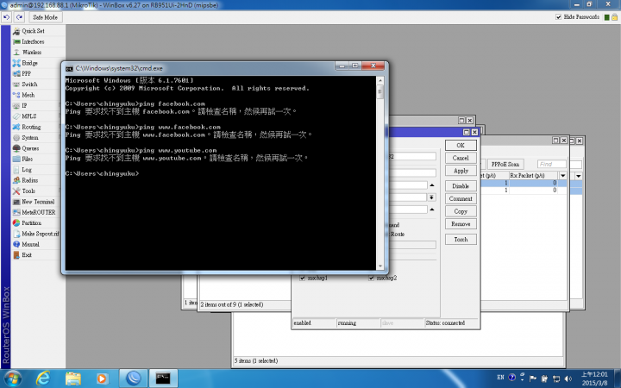621x388 pixels.
Task: Switch to WinBox taskbar button
Action: click(134, 379)
